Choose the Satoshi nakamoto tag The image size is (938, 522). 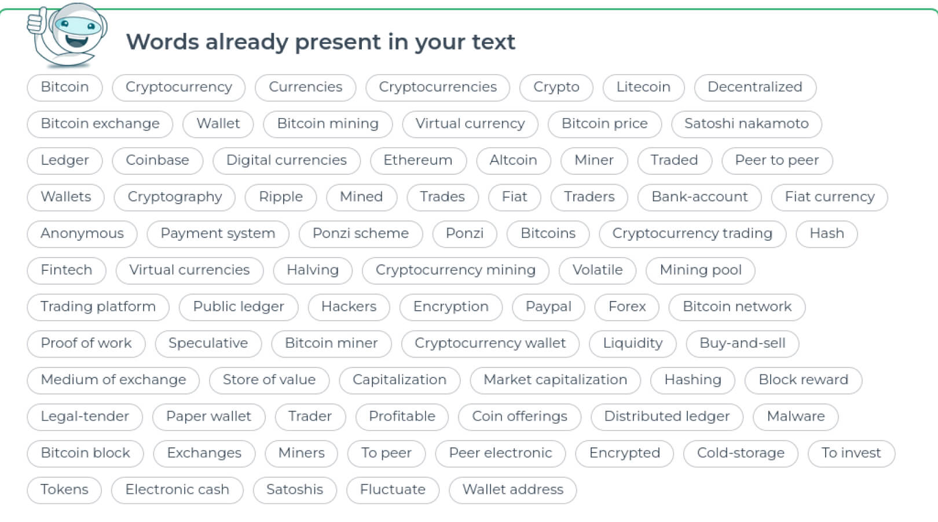pos(746,123)
